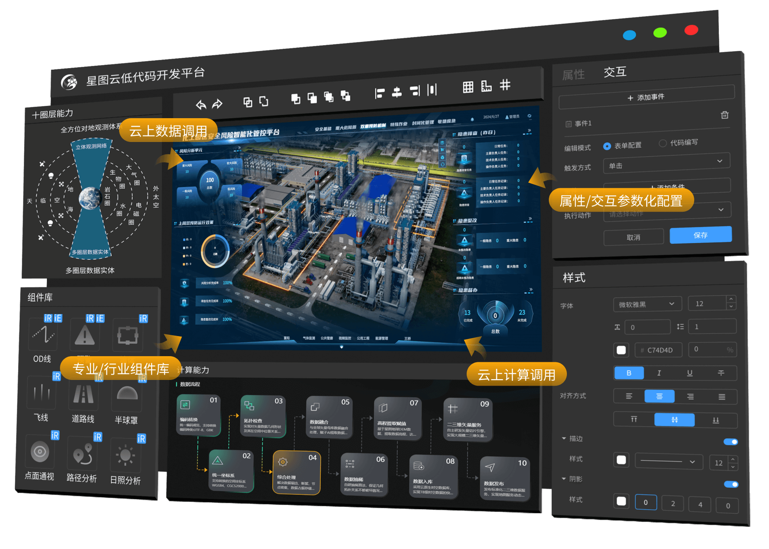Justify the text alignment
This screenshot has width=769, height=549.
tap(722, 397)
